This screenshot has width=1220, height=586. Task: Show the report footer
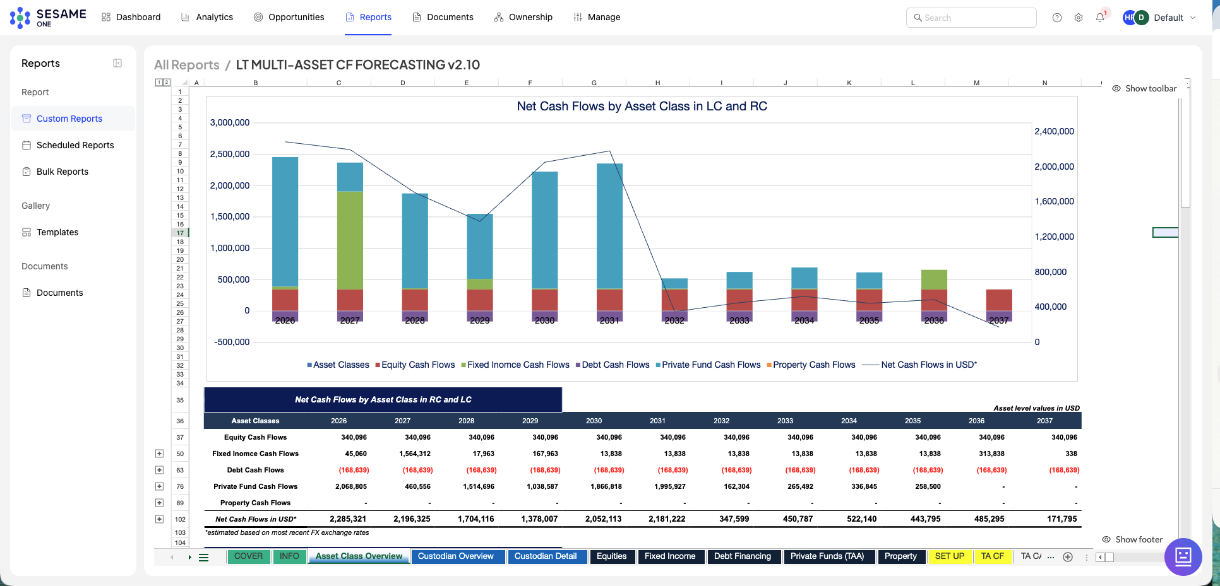pyautogui.click(x=1132, y=539)
